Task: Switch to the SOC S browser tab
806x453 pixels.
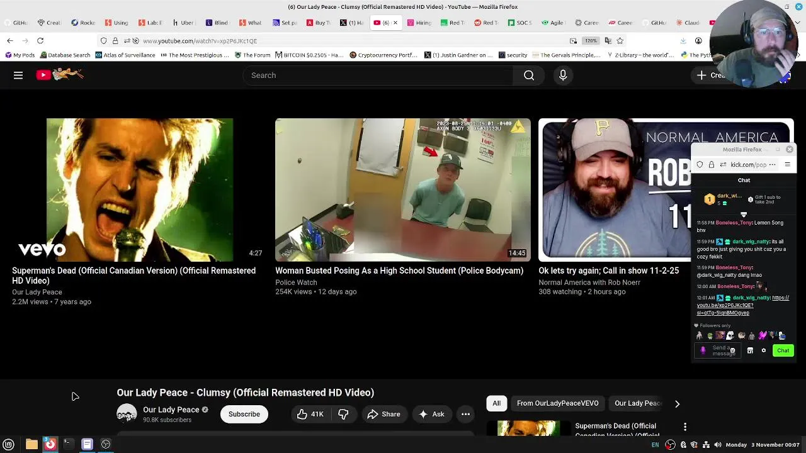Action: point(519,23)
